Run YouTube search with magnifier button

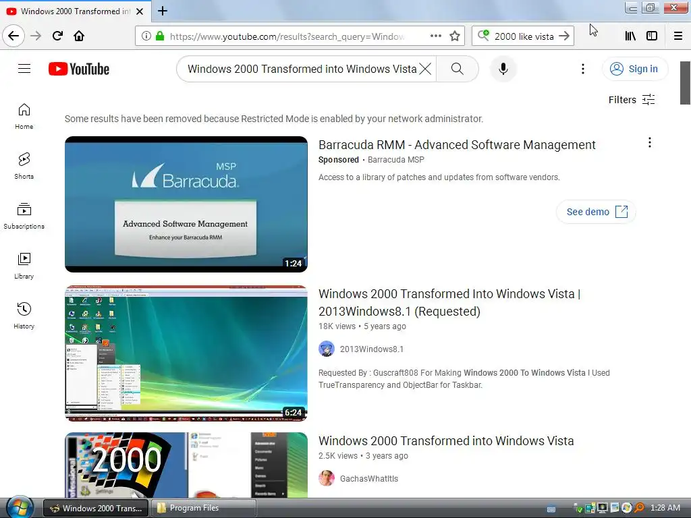click(458, 69)
